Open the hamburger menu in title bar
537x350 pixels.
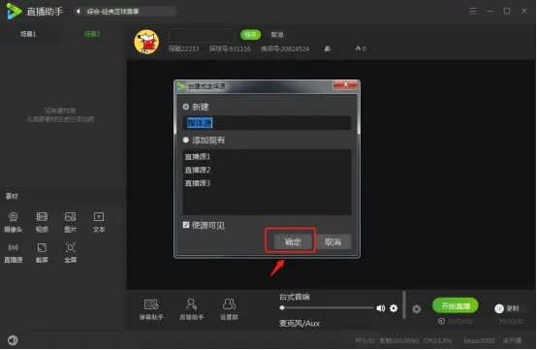[472, 11]
